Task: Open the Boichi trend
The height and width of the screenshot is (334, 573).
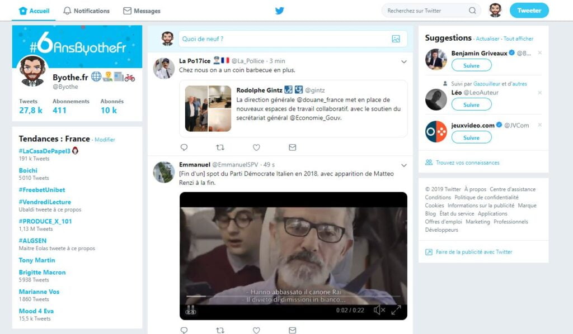Action: click(x=28, y=170)
